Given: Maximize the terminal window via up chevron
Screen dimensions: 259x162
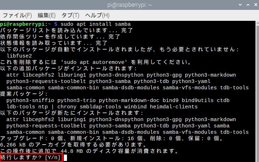Looking at the screenshot, I should [x=248, y=5].
